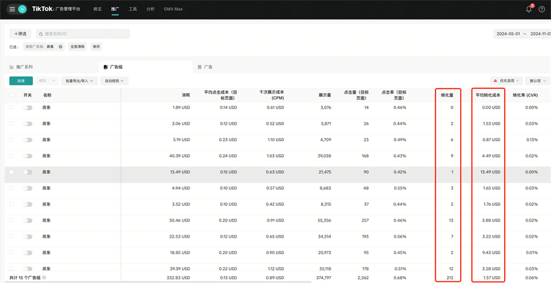Click the +筛选 button
Screen dimensions: 551x283
(x=20, y=34)
